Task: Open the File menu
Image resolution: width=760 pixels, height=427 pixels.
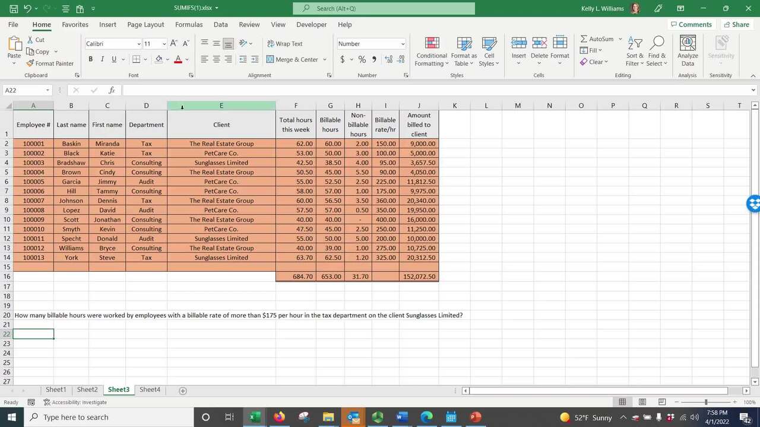Action: tap(13, 24)
